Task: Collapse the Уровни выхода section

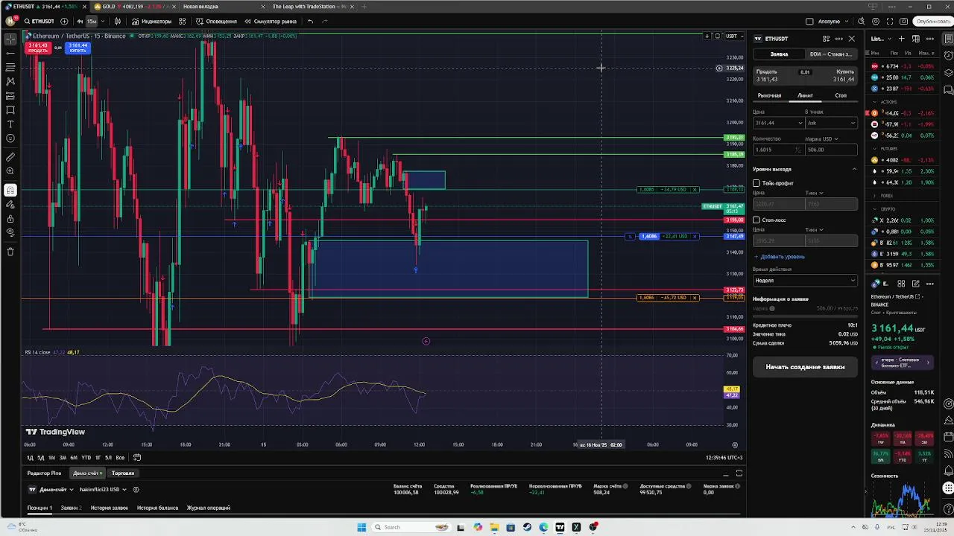Action: 854,169
